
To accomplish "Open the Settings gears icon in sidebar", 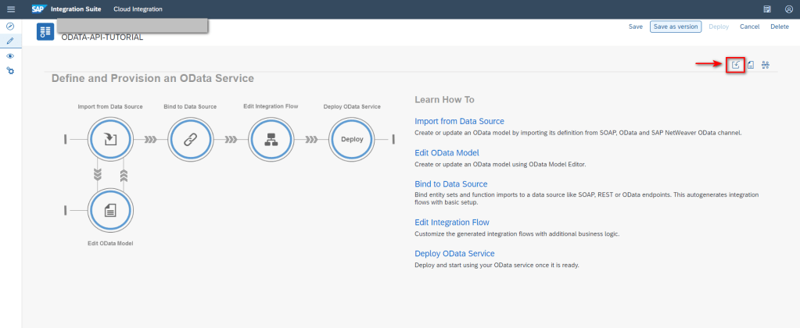I will point(10,71).
